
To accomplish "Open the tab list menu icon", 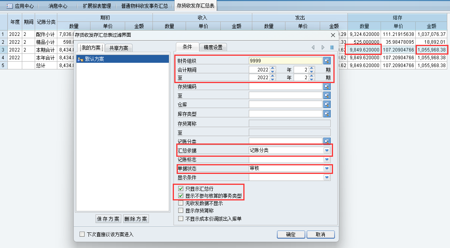I will pyautogui.click(x=332, y=48).
